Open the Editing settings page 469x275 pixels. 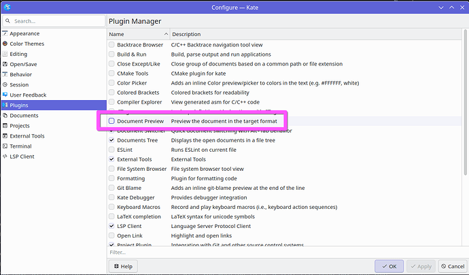tap(54, 54)
